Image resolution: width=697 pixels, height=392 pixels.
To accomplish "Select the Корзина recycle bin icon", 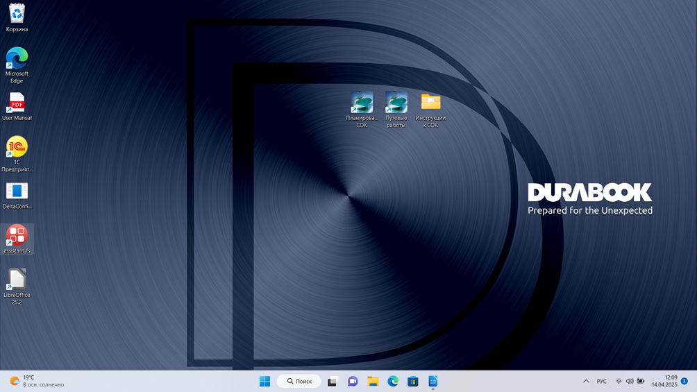I will (x=17, y=18).
